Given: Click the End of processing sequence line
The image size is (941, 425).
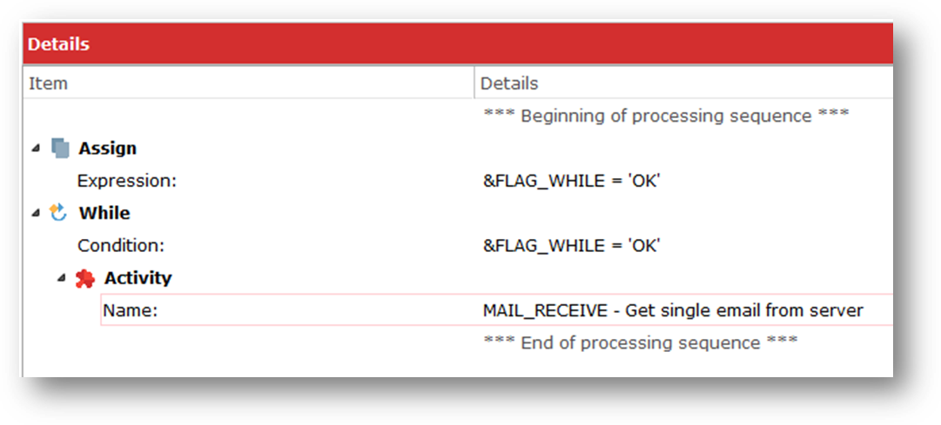Looking at the screenshot, I should pos(640,343).
